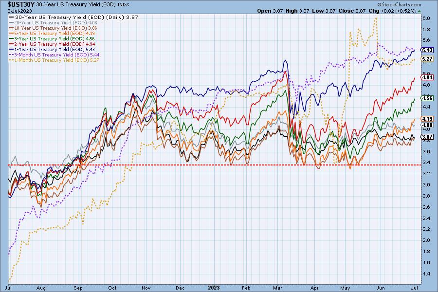Click the 3.0 value on the y-axis

click(426, 185)
